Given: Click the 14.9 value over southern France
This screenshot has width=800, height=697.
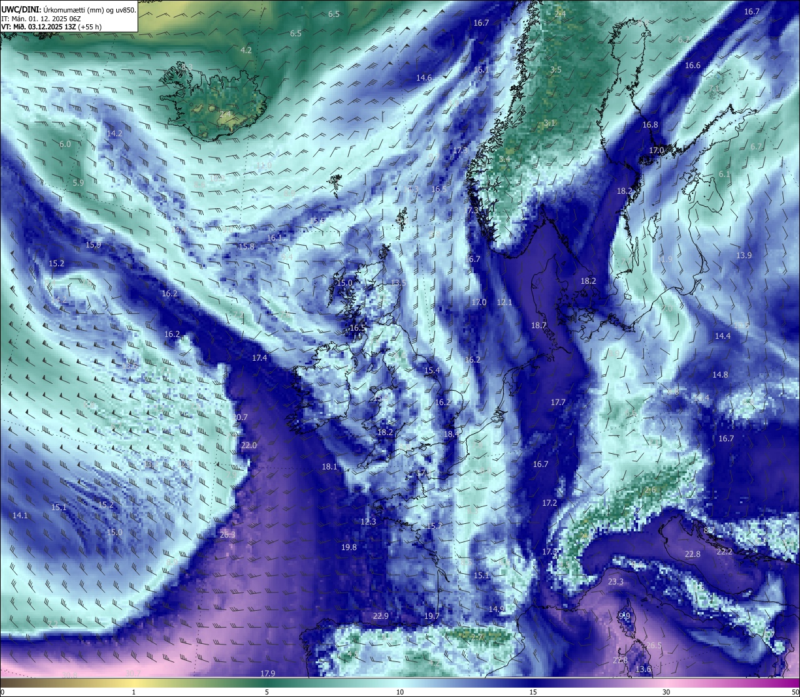Looking at the screenshot, I should click(x=496, y=608).
